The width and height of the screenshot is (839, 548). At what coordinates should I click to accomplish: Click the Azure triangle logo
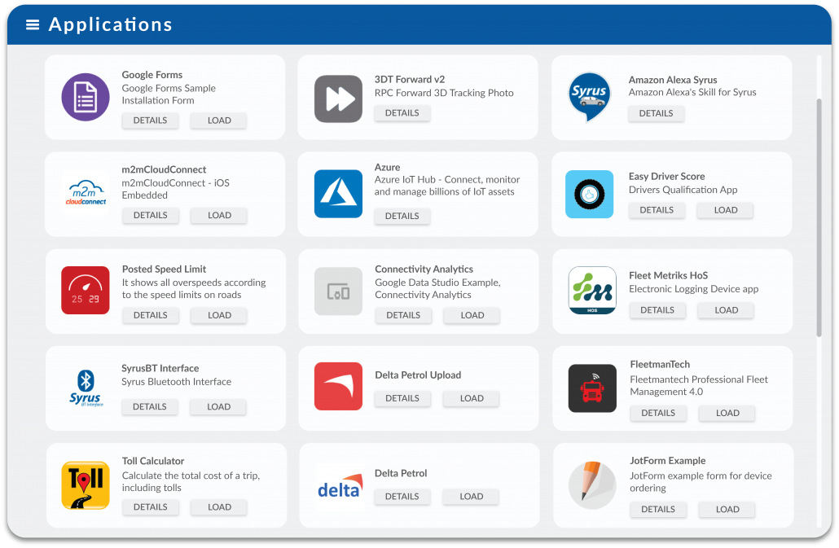[x=338, y=194]
